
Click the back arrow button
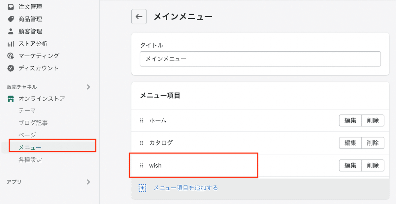[139, 17]
